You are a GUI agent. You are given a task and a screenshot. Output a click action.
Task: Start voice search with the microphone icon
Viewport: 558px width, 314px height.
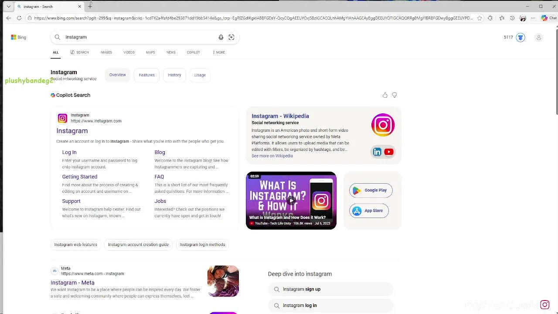tap(221, 37)
